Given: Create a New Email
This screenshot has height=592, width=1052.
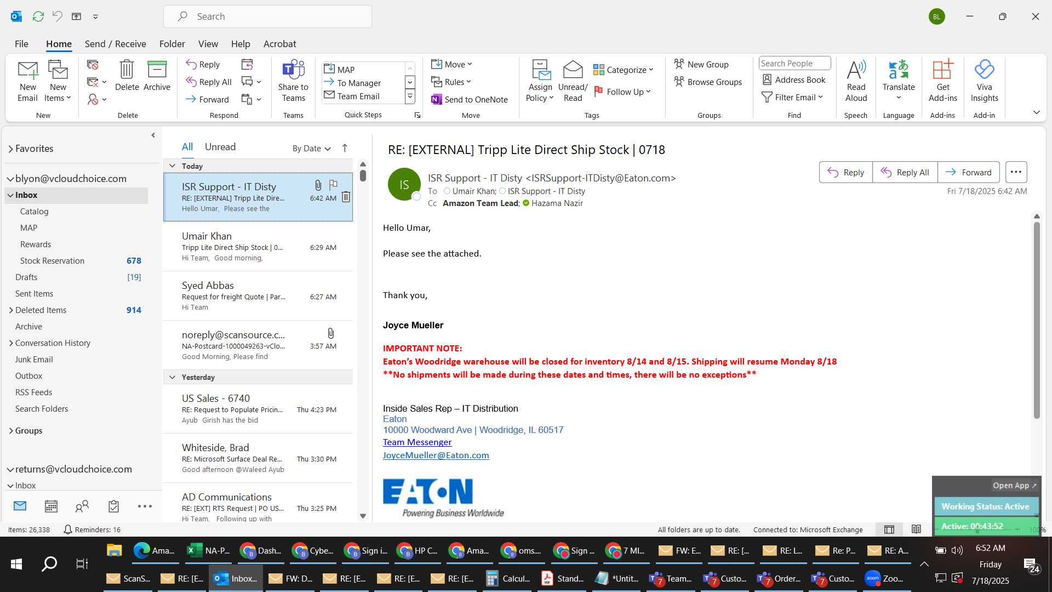Looking at the screenshot, I should point(27,81).
